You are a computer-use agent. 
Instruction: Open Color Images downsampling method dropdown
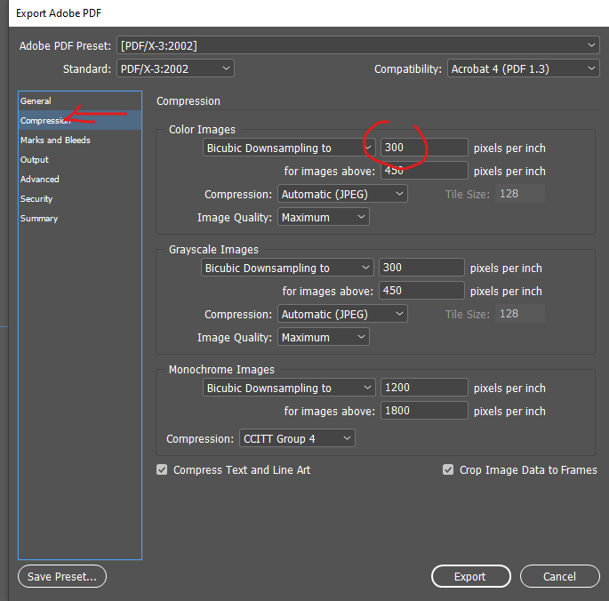[289, 148]
